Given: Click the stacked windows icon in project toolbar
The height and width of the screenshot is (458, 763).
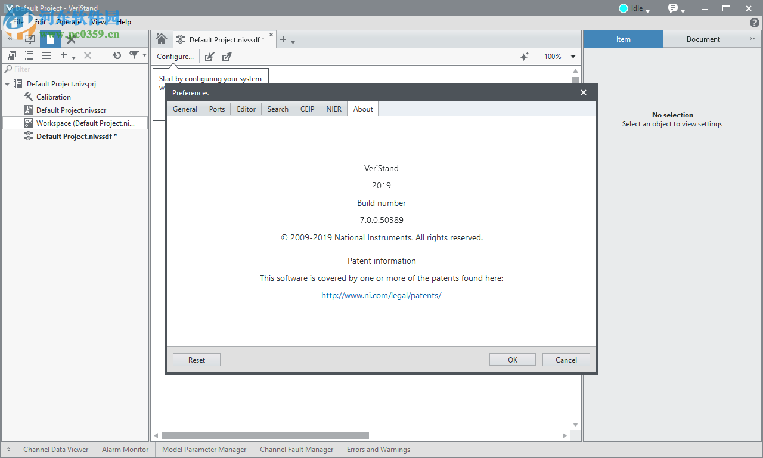Looking at the screenshot, I should click(11, 55).
